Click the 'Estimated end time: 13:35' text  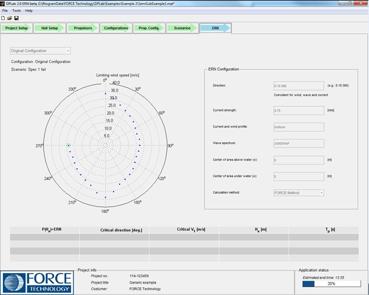(323, 278)
